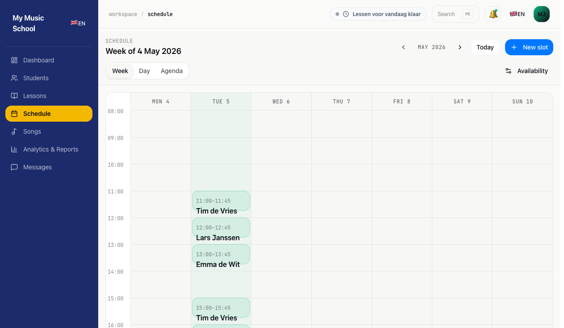Screen dimensions: 564x328
Task: Open Dashboard from the sidebar
Action: point(49,60)
